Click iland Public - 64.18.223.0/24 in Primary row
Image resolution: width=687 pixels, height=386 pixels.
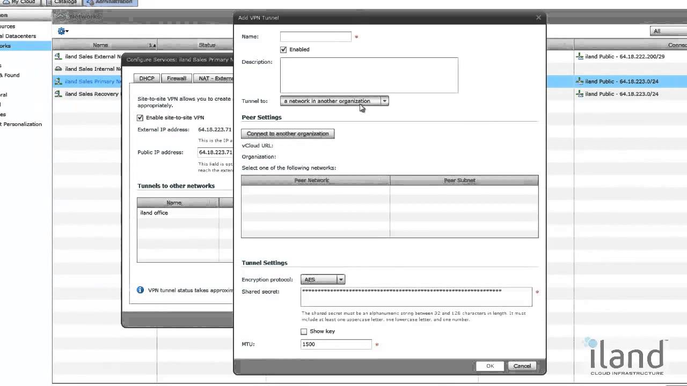click(622, 81)
